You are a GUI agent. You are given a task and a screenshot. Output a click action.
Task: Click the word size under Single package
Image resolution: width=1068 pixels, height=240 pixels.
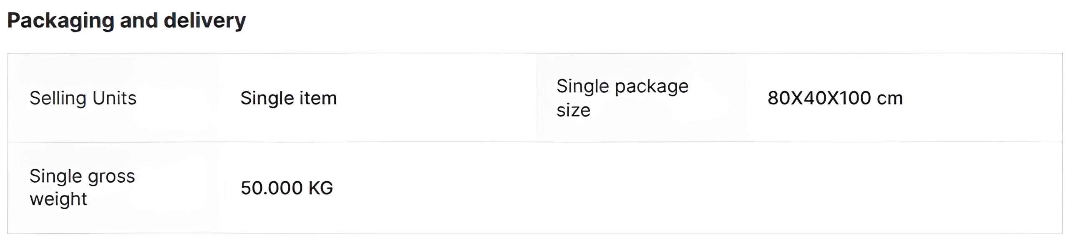coord(574,110)
